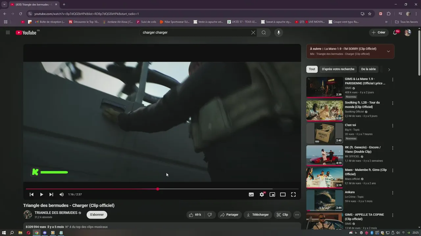Open options for GIMS PARISIENNE video
The image size is (421, 236).
click(x=392, y=80)
